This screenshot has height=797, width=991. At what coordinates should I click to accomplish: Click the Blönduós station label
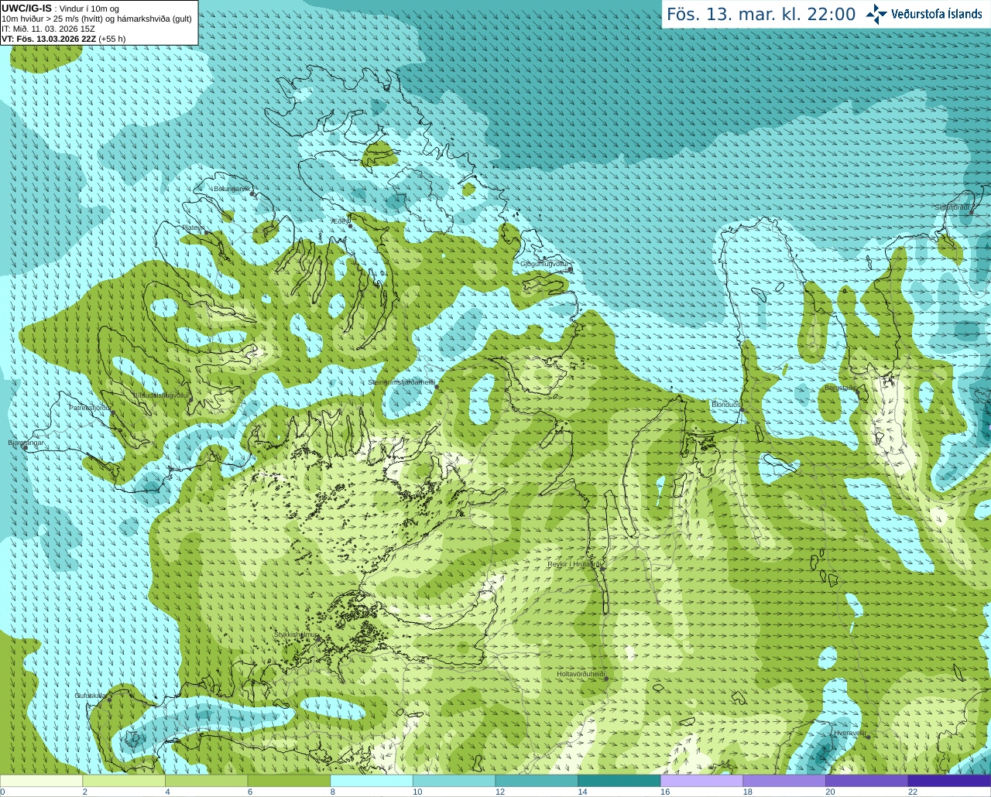725,405
